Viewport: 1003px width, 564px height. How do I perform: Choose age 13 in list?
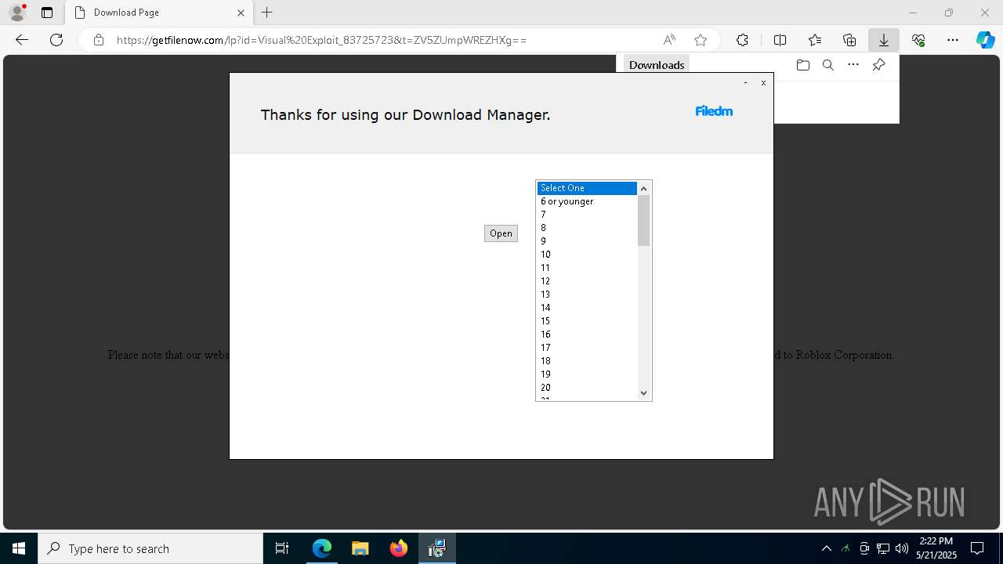point(587,295)
